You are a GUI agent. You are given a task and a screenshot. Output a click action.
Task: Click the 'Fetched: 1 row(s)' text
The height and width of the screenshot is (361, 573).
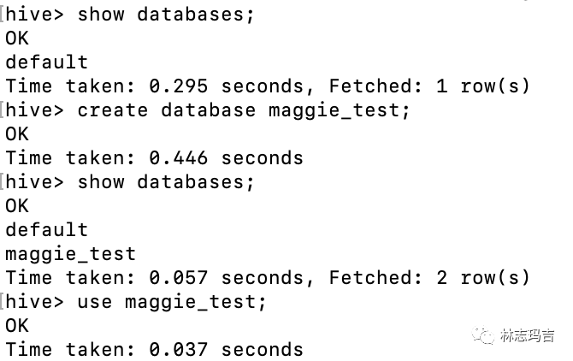click(428, 86)
